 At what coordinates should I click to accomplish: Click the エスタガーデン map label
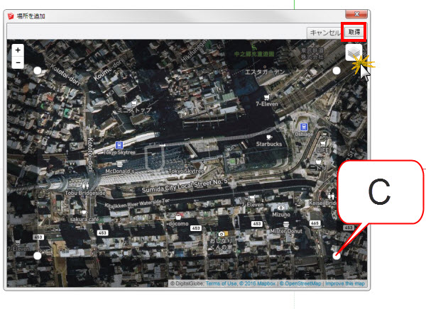(265, 72)
